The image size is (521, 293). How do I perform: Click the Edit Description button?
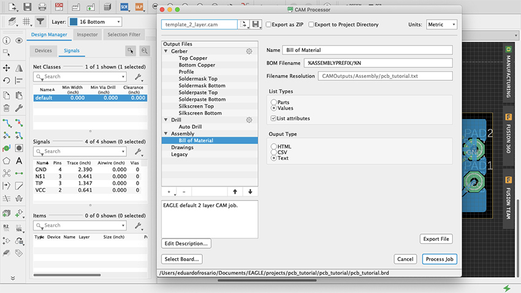tap(186, 243)
